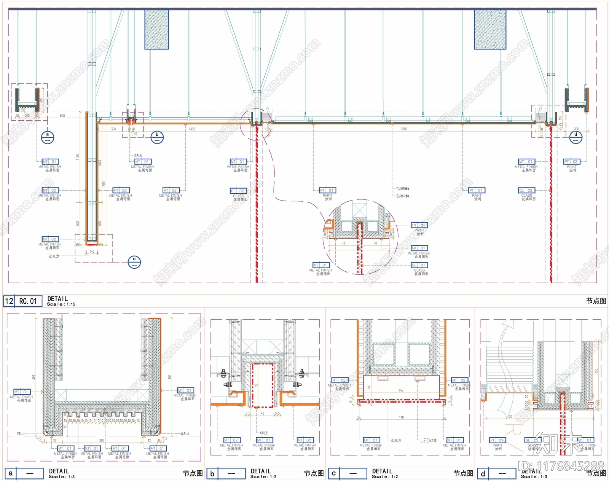Select 'GL 02 GLASS' tag near center column
Image resolution: width=609 pixels, height=481 pixels.
coord(239,194)
